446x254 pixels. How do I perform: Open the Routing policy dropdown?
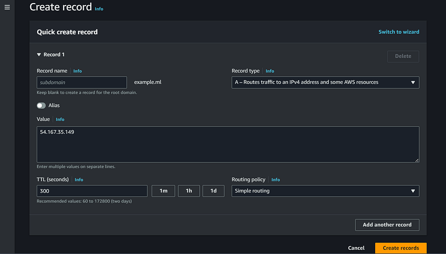[325, 191]
